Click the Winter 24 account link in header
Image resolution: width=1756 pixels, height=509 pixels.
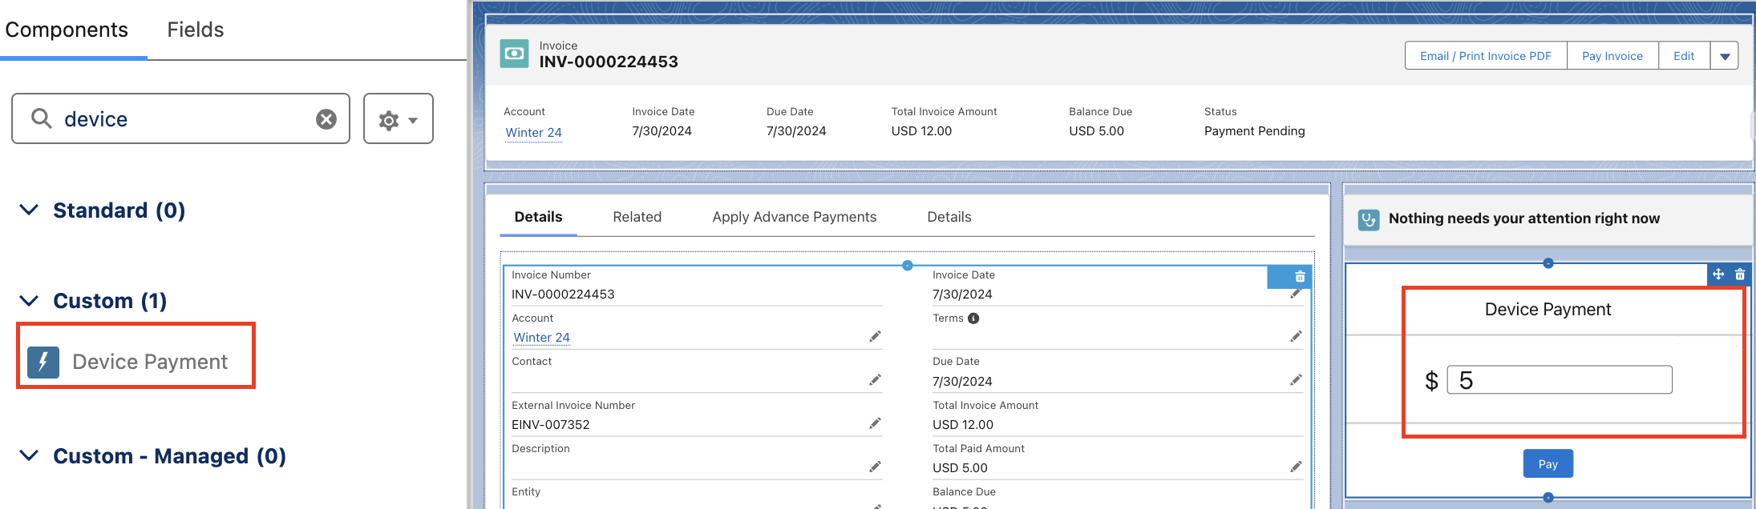click(533, 133)
